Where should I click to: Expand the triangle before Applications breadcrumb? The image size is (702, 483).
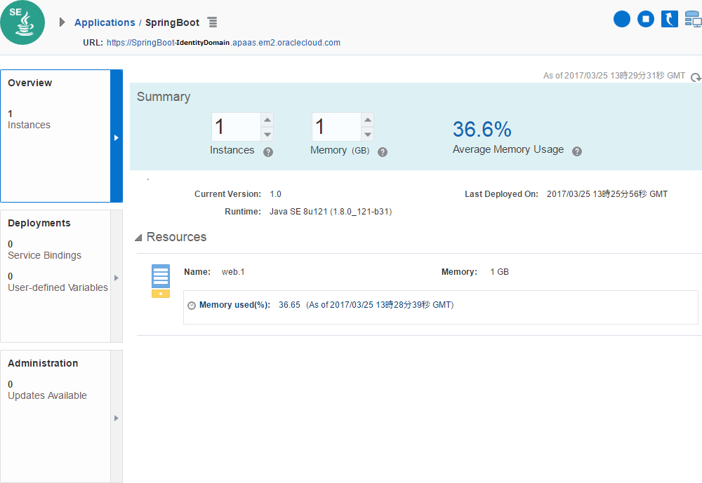click(62, 22)
